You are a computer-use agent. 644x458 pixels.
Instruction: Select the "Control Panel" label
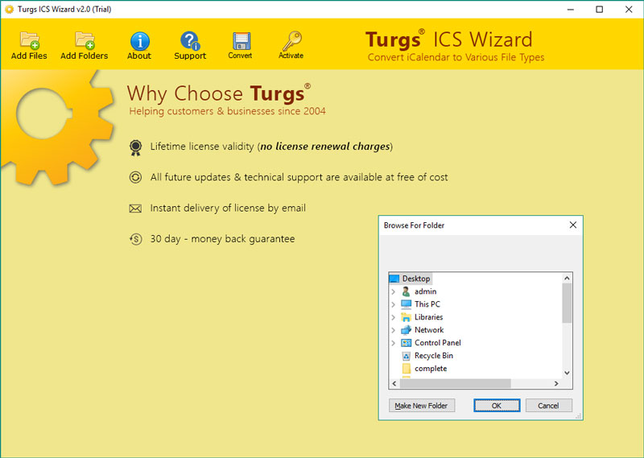438,343
